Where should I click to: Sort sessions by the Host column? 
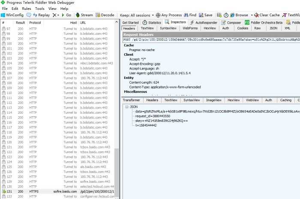coord(73,23)
